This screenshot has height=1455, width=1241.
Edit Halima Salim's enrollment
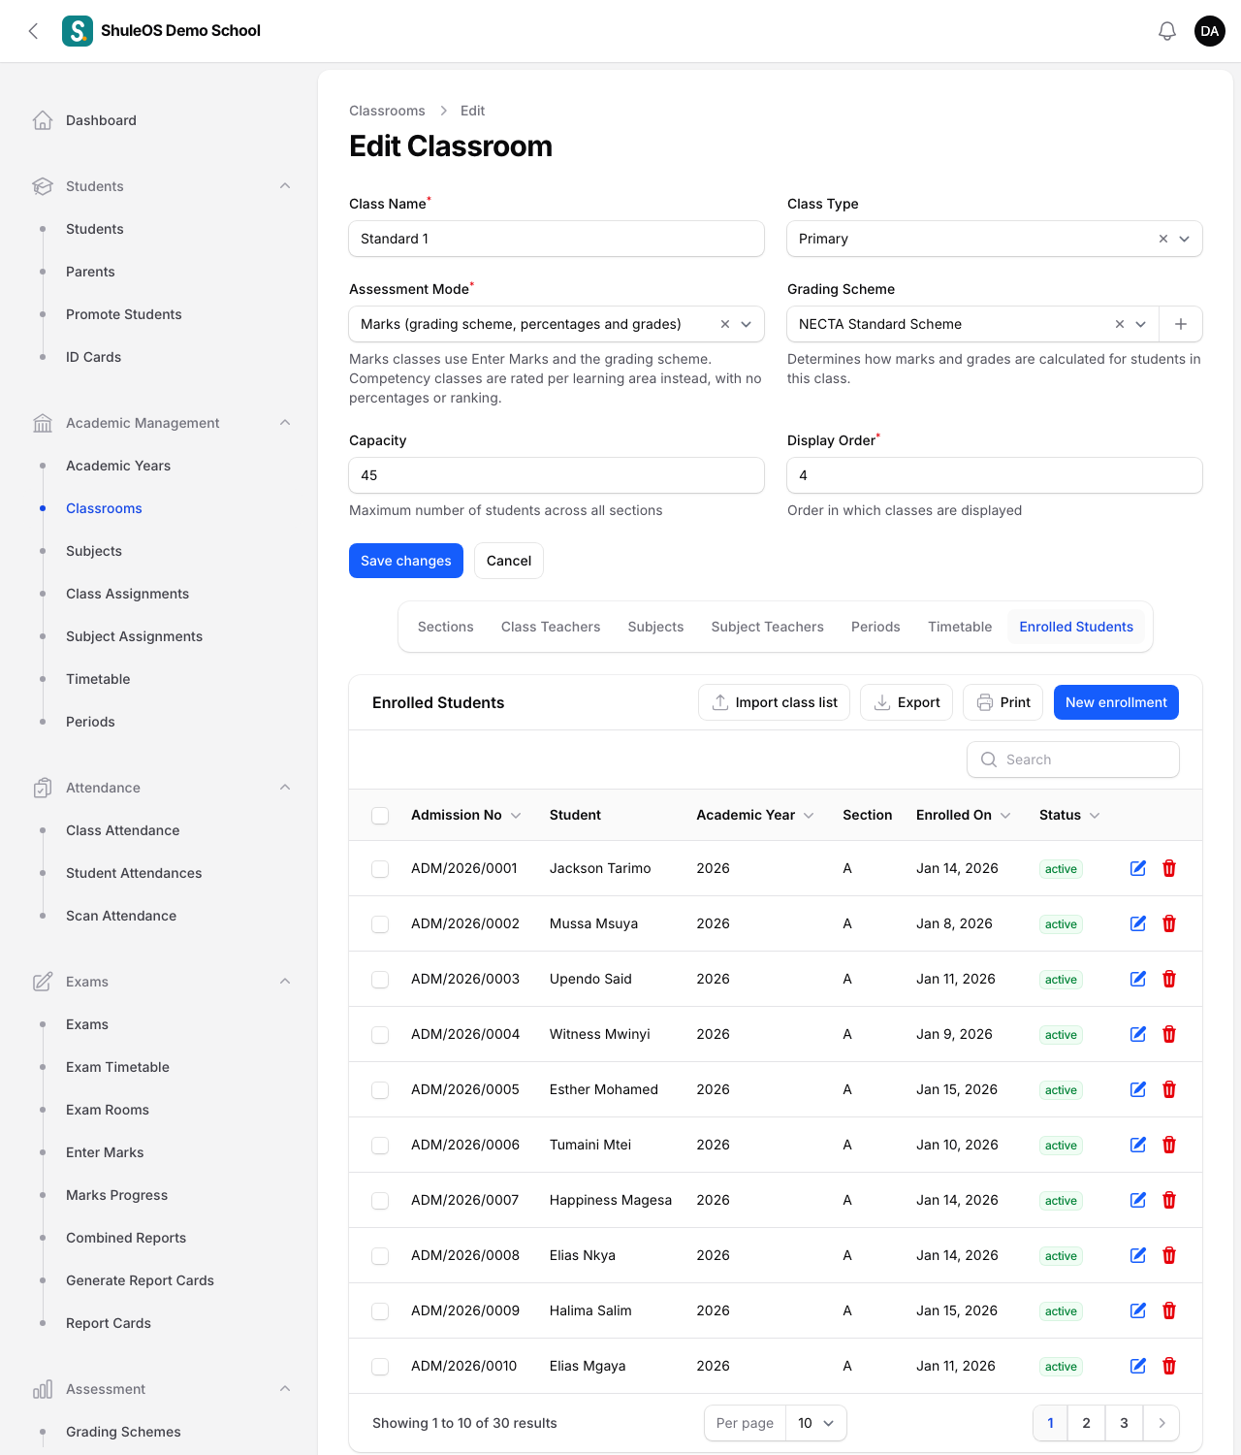tap(1138, 1310)
